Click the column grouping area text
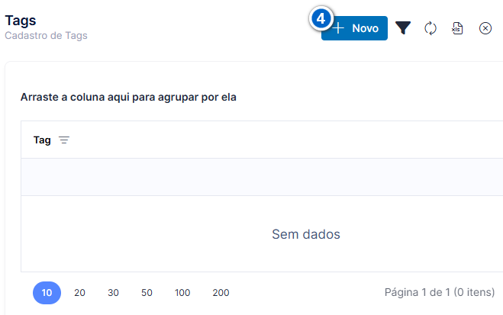This screenshot has width=503, height=315. pyautogui.click(x=128, y=97)
